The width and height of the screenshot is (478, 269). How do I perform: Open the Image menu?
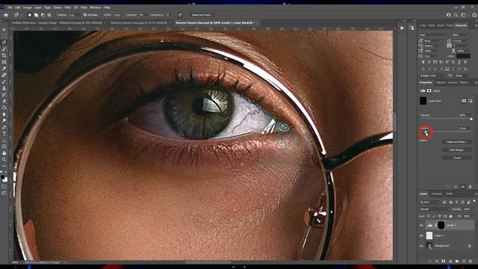[28, 7]
